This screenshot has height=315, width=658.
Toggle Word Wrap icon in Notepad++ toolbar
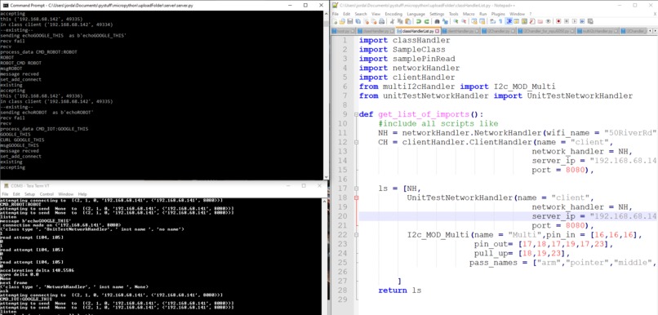492,21
